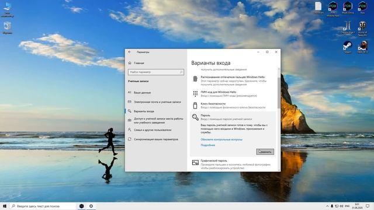Screen dimensions: 374x210
Task: Click the fingerprint icon for Windows Hello
Action: point(195,79)
